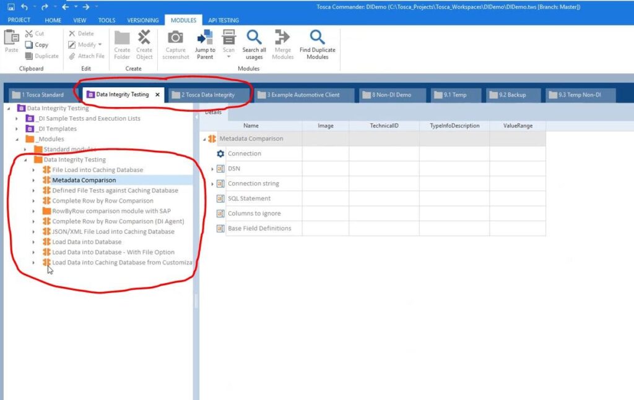Click the Base Field Definitions attribute icon
This screenshot has height=400, width=634.
220,229
